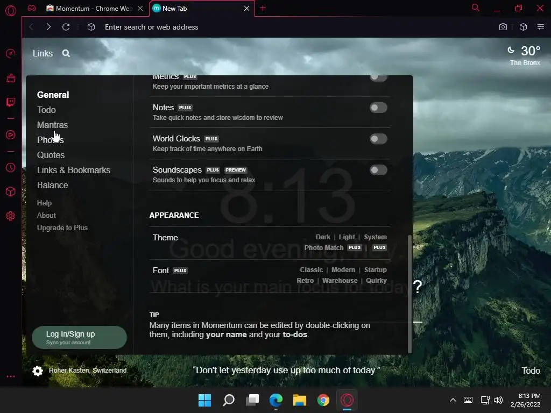Click Momentum search magnifier icon
This screenshot has height=413, width=551.
coord(66,53)
